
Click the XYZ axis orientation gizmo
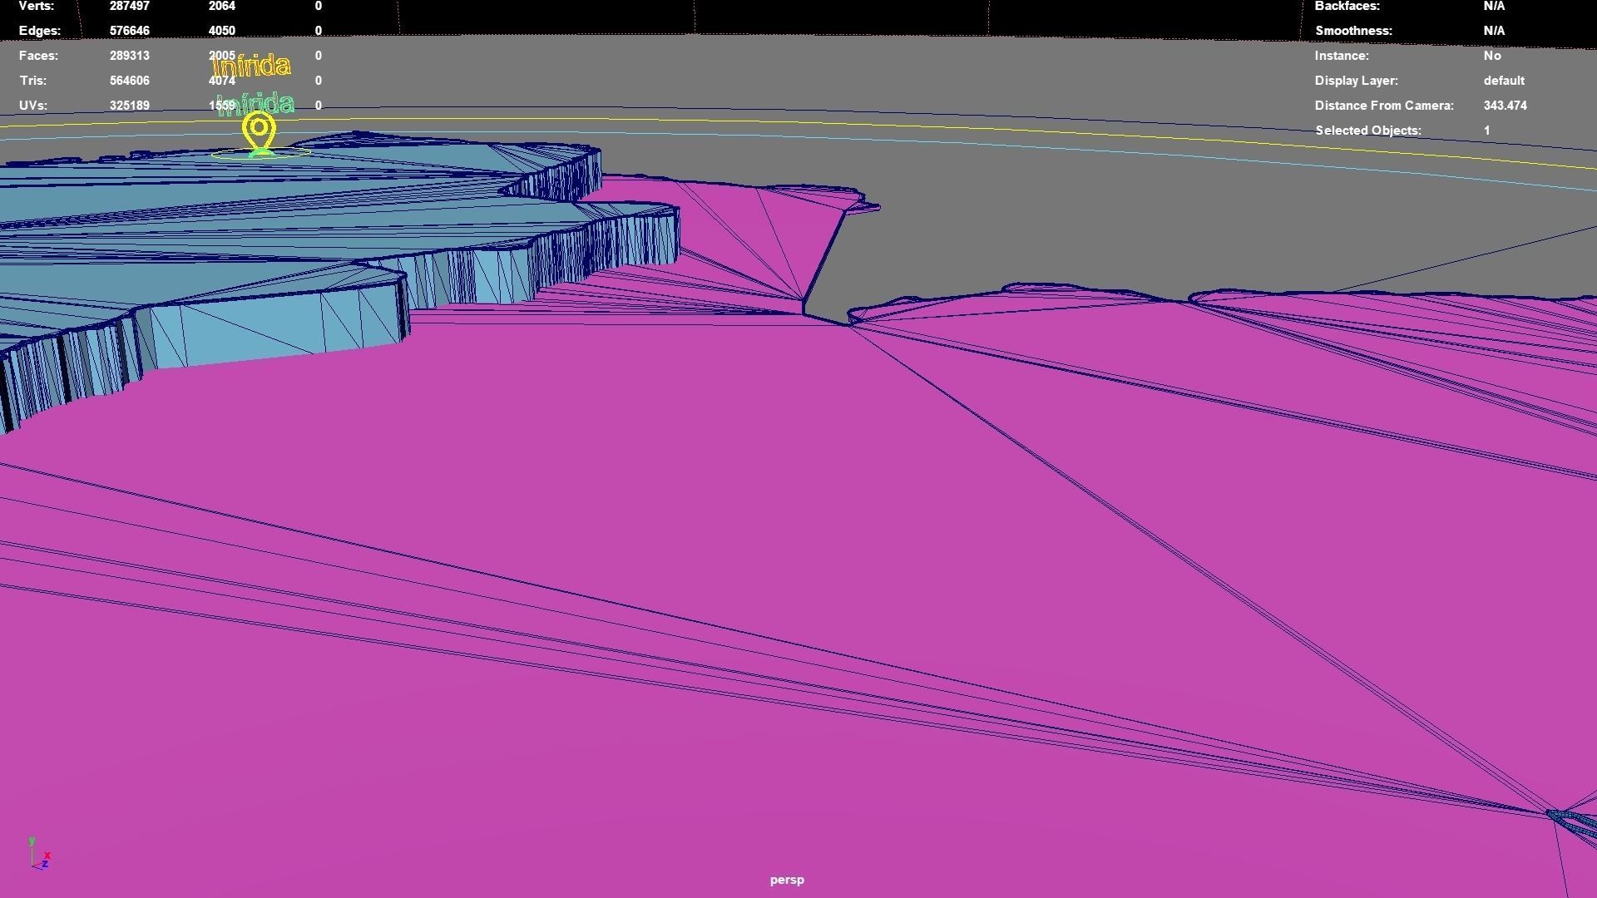[38, 853]
